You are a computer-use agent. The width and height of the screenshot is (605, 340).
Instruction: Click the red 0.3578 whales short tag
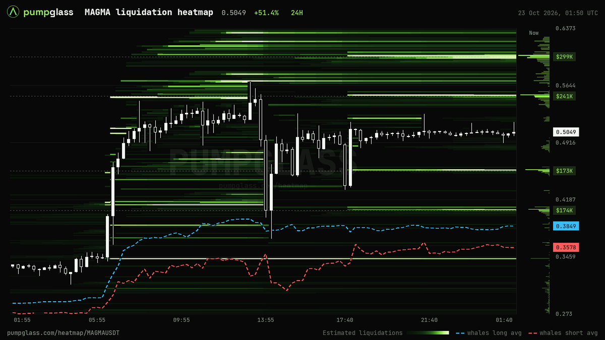[566, 247]
